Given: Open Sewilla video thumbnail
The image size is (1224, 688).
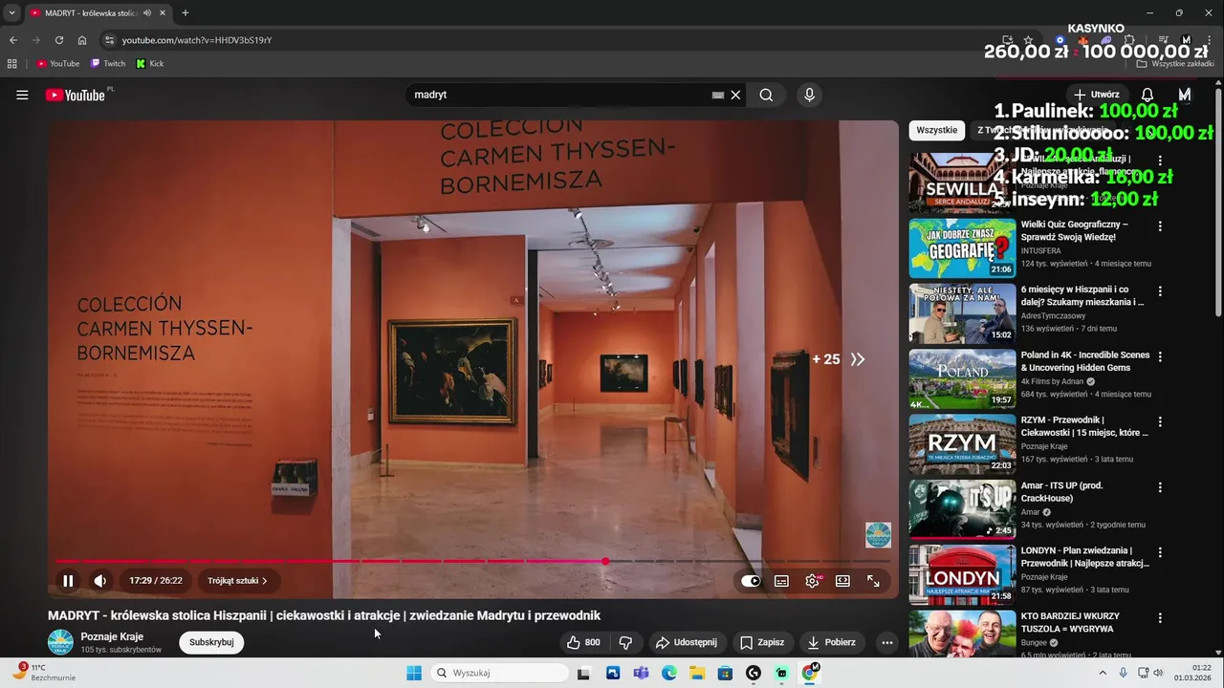Looking at the screenshot, I should (962, 183).
